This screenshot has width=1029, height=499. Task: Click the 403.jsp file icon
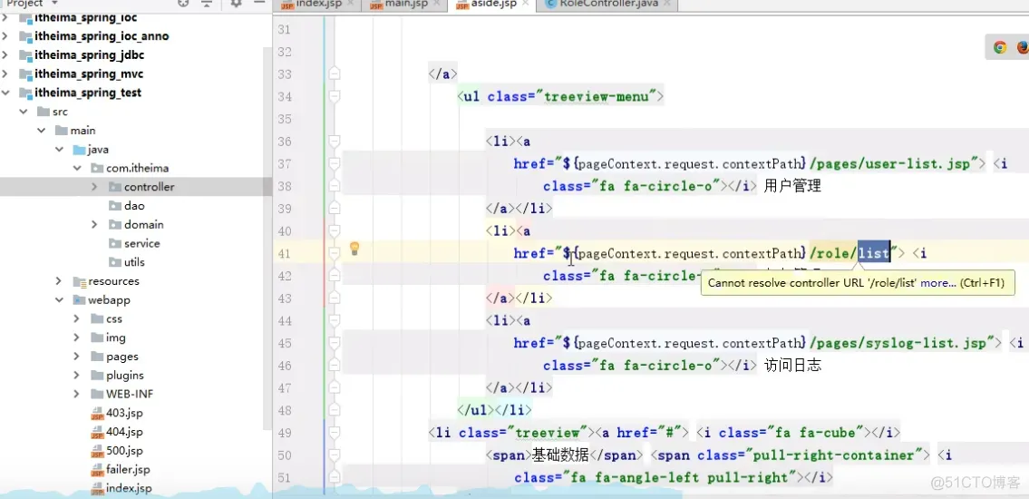[x=97, y=414]
